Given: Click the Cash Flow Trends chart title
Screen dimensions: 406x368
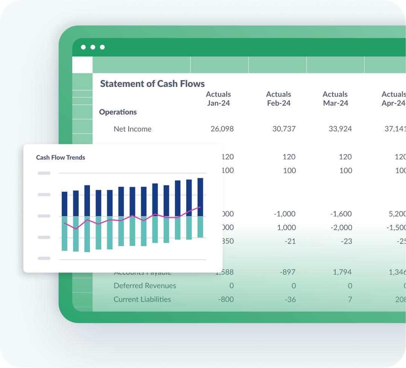Looking at the screenshot, I should coord(60,157).
